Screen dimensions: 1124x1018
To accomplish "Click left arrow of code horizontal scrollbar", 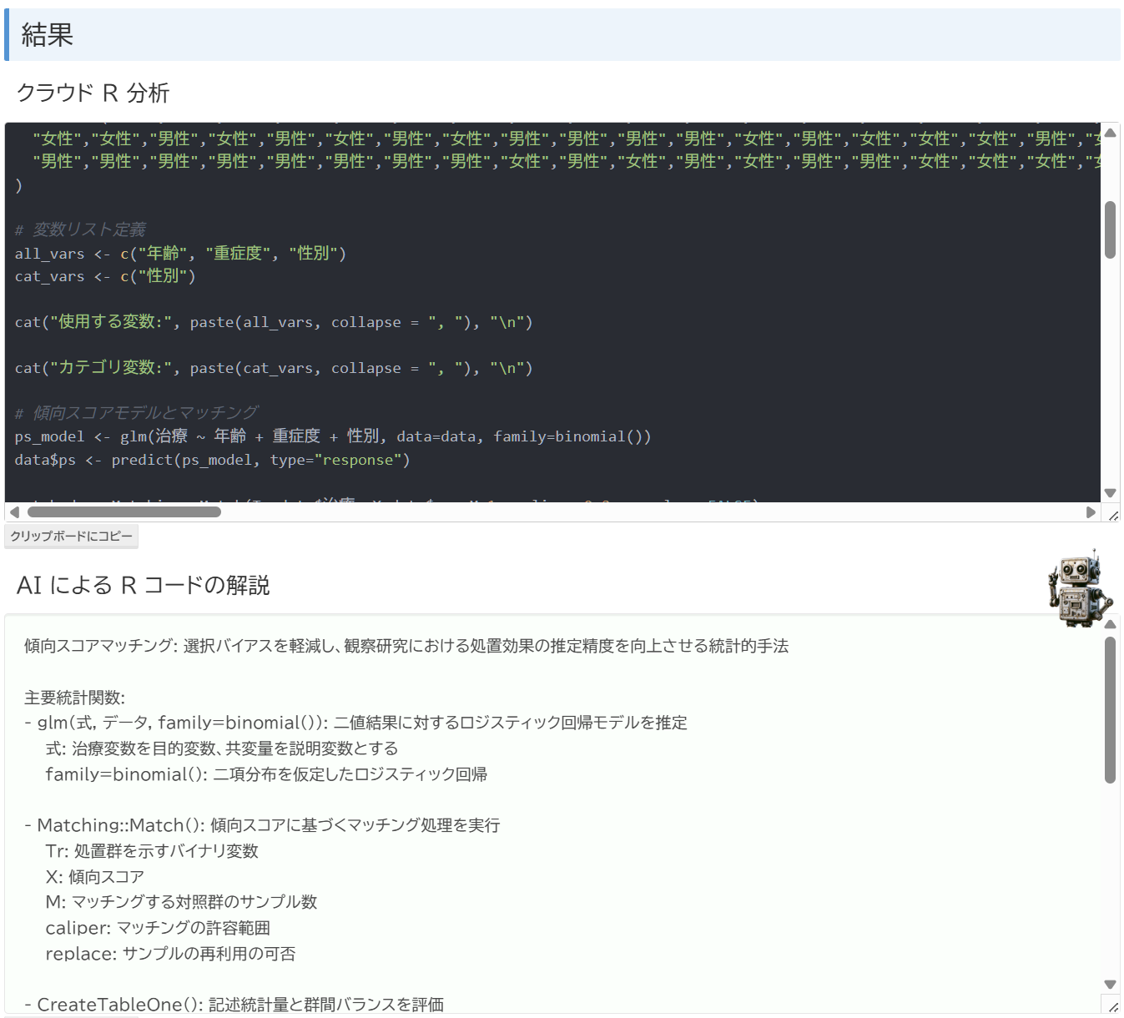I will pos(14,512).
